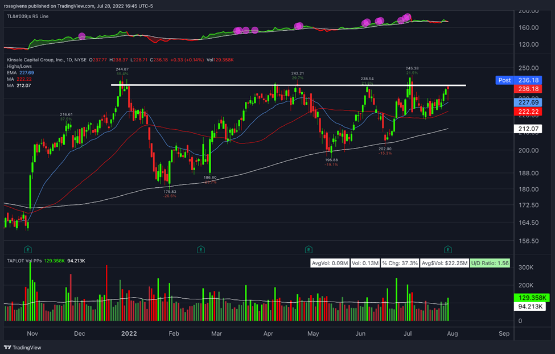Click the 300K volume axis tick
555x354 pixels.
(x=525, y=267)
